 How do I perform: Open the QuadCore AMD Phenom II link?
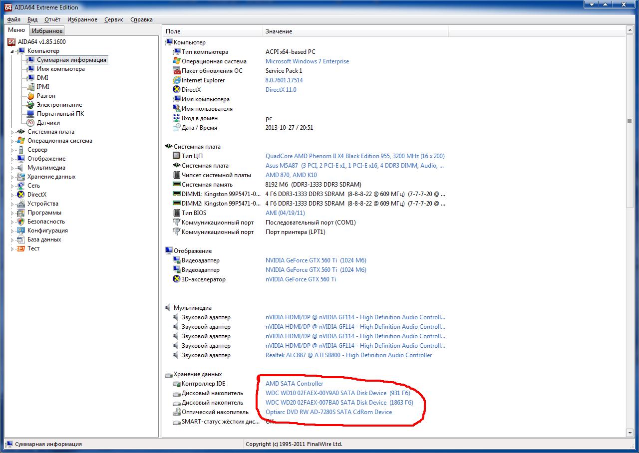(x=355, y=156)
